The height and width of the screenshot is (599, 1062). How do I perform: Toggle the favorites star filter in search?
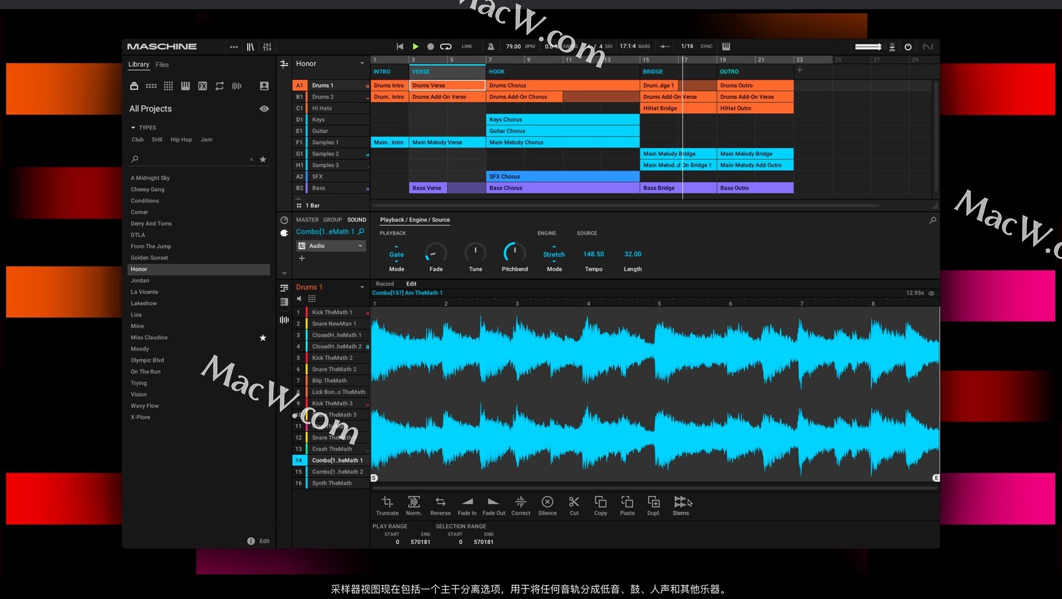(263, 159)
